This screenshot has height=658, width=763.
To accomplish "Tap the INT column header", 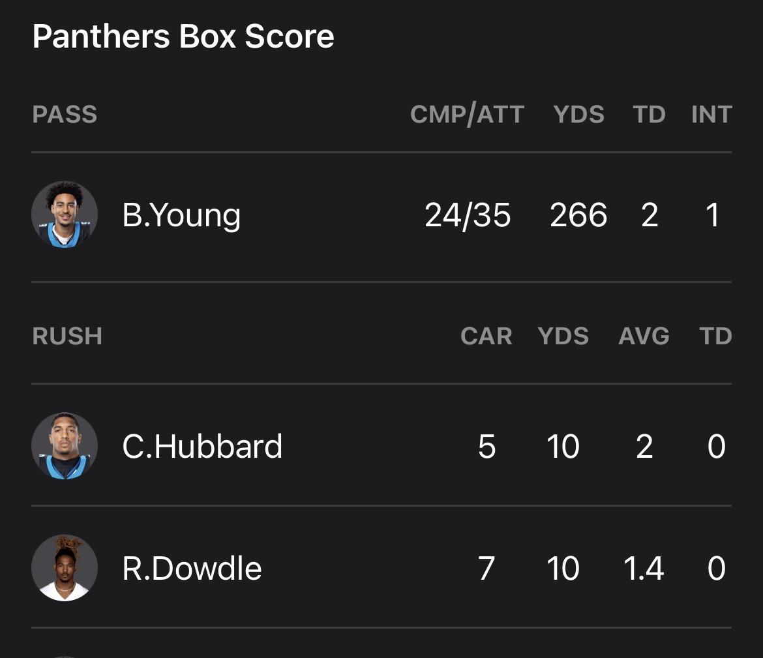I will [x=711, y=115].
